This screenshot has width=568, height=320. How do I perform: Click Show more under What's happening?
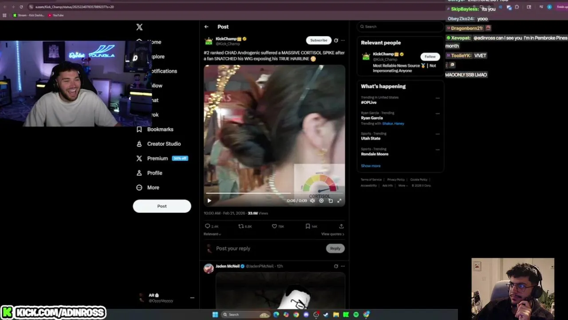pyautogui.click(x=371, y=166)
